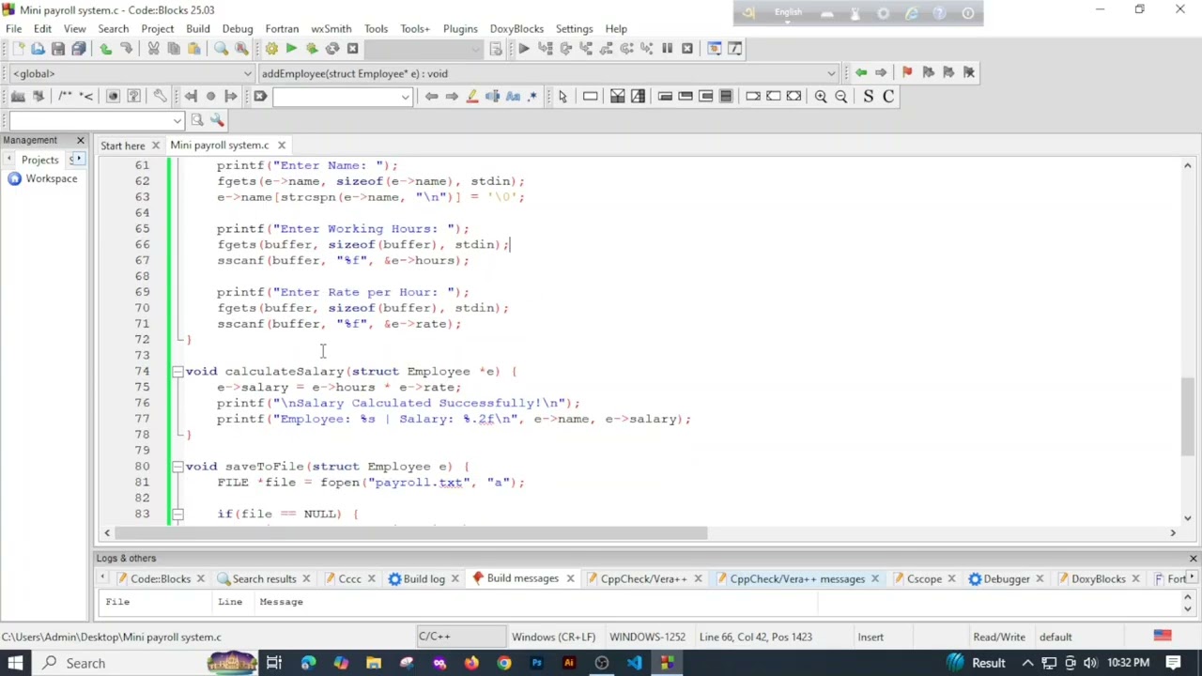
Task: Open the File menu
Action: [x=14, y=29]
